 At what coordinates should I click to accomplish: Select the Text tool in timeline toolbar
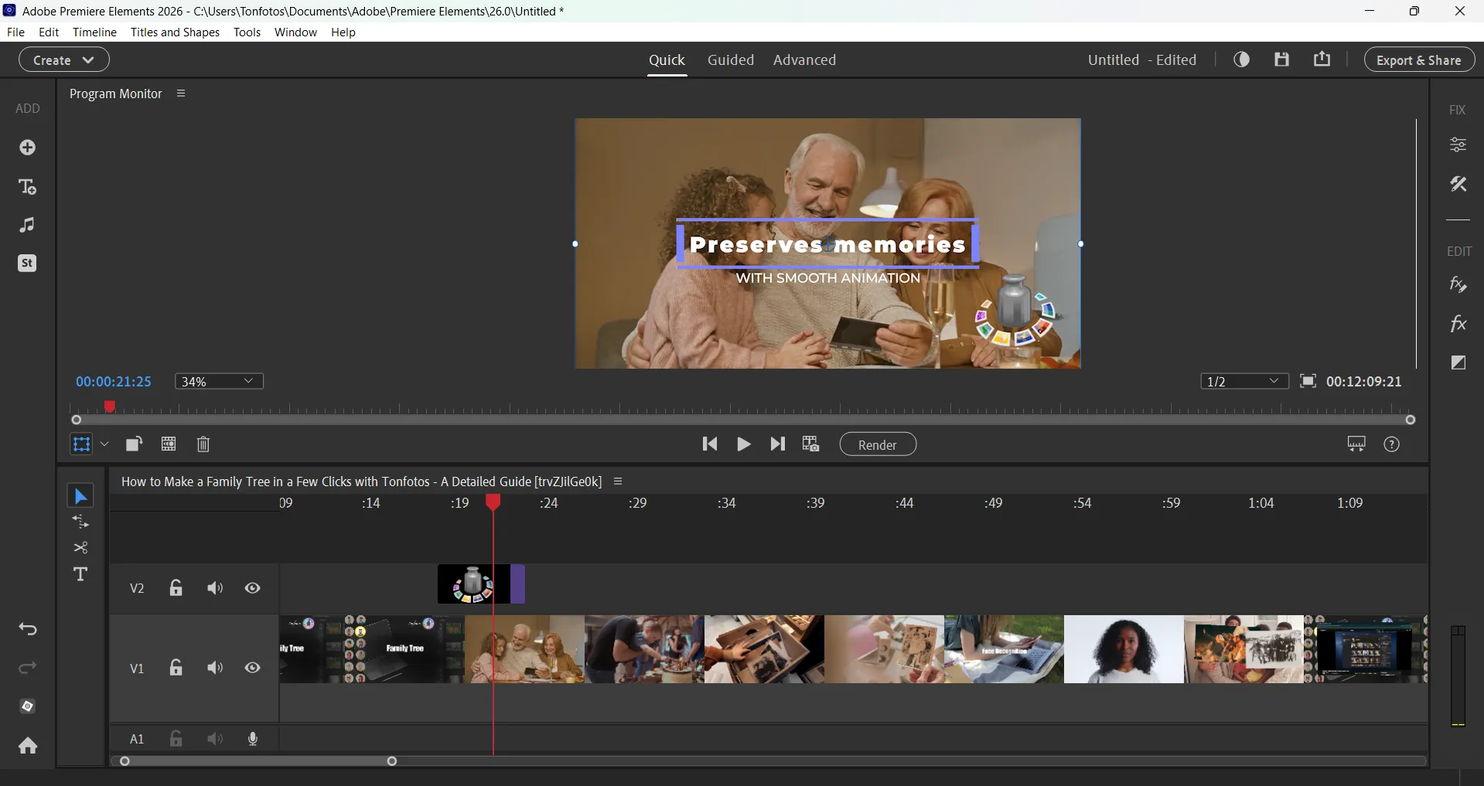click(80, 574)
